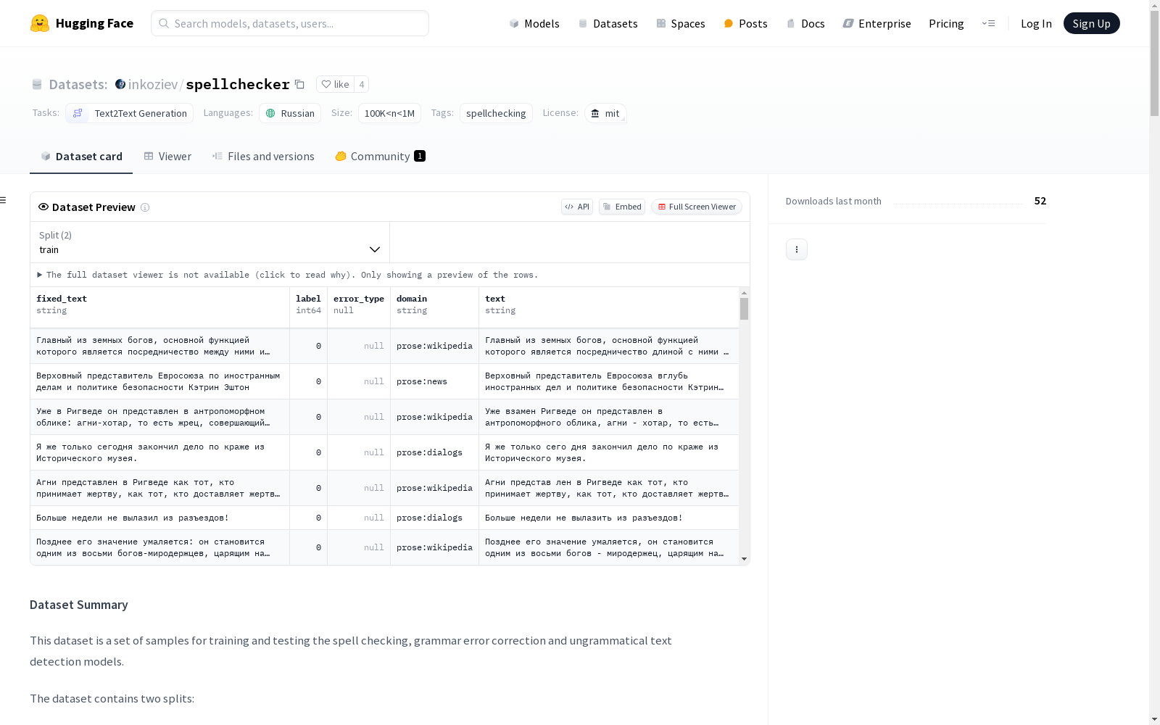1160x725 pixels.
Task: Select fixed_text cell starting 'Я же только сегодня'
Action: click(159, 452)
